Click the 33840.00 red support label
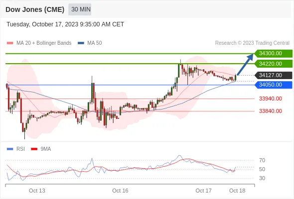Screen dimensions: 294x199 (x=271, y=111)
